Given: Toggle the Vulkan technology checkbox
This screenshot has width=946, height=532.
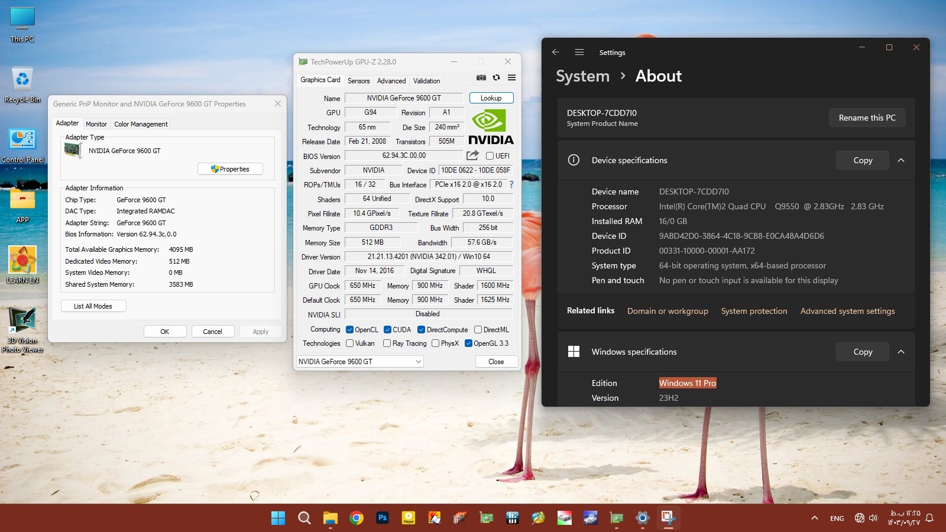Looking at the screenshot, I should point(350,343).
